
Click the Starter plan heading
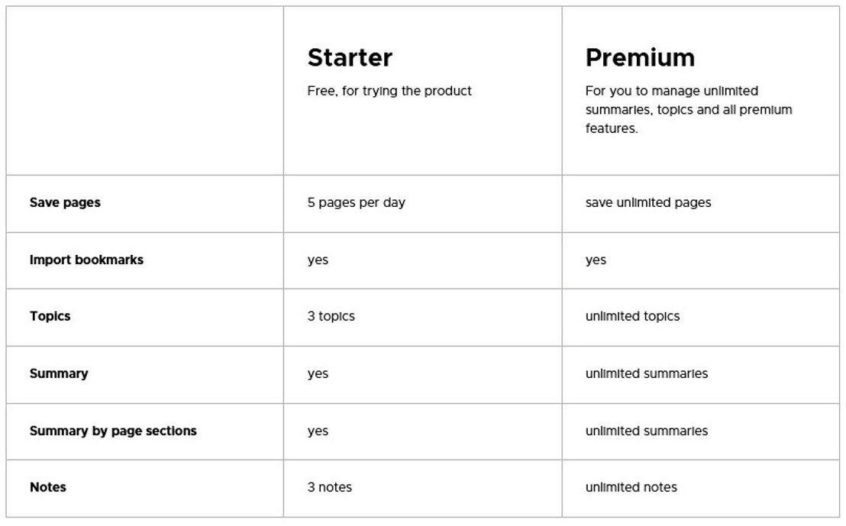[x=350, y=58]
